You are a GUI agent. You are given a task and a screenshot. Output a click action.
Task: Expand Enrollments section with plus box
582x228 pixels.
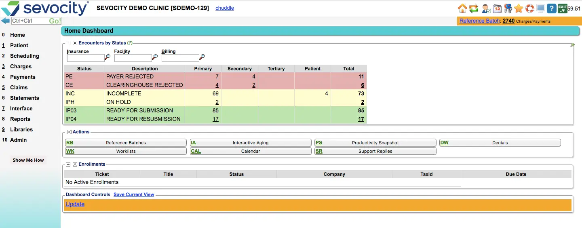tap(68, 164)
